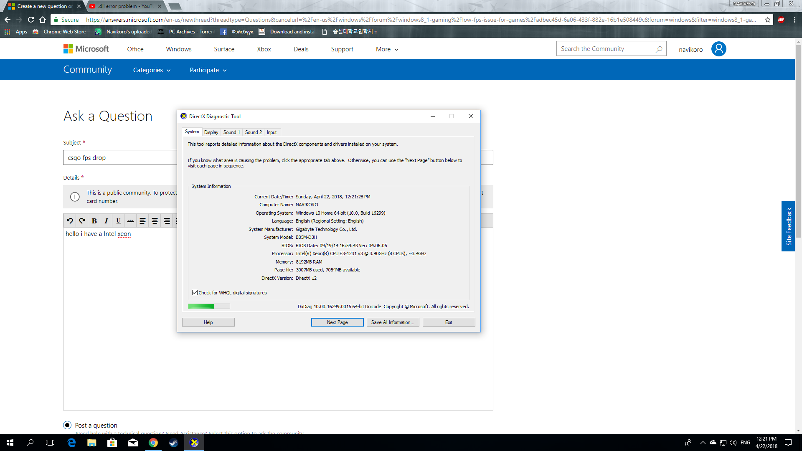802x451 pixels.
Task: Center align text in editor toolbar
Action: click(155, 221)
